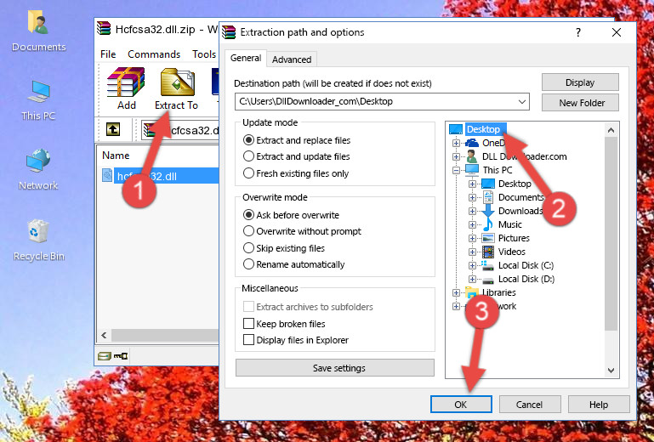Collapse the This PC tree node

457,170
